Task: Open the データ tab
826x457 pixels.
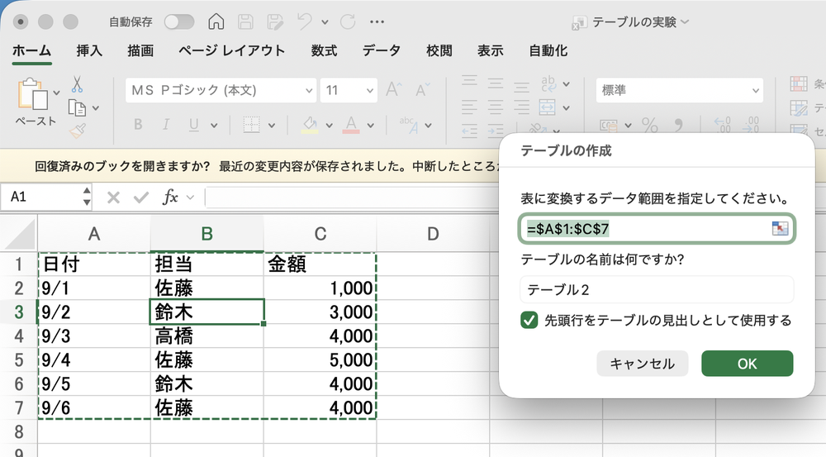Action: click(382, 50)
